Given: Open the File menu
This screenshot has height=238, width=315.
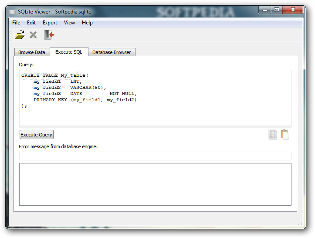Looking at the screenshot, I should coord(16,23).
